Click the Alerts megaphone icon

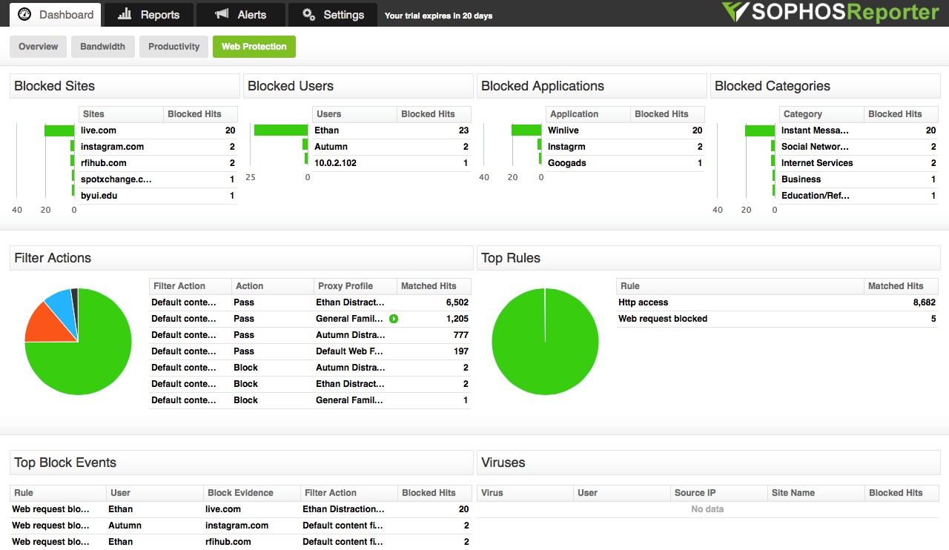coord(221,14)
